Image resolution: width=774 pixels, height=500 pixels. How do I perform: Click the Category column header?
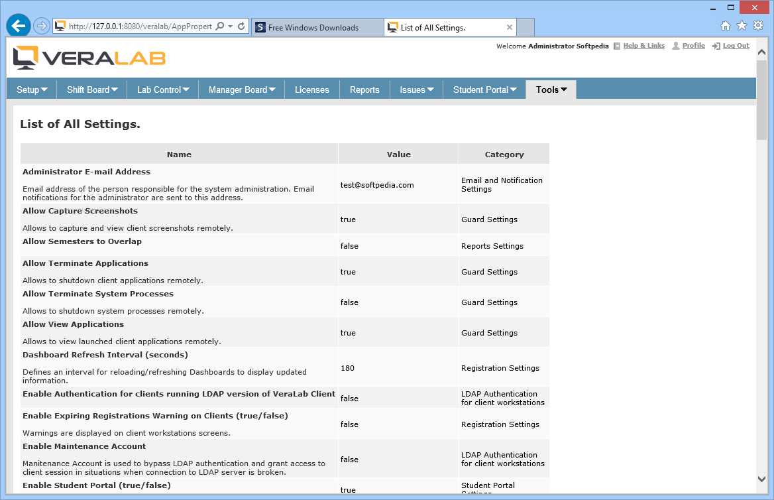pos(504,154)
